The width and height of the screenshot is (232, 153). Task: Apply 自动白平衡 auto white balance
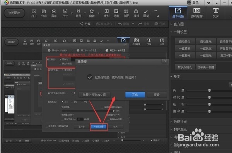225,42
